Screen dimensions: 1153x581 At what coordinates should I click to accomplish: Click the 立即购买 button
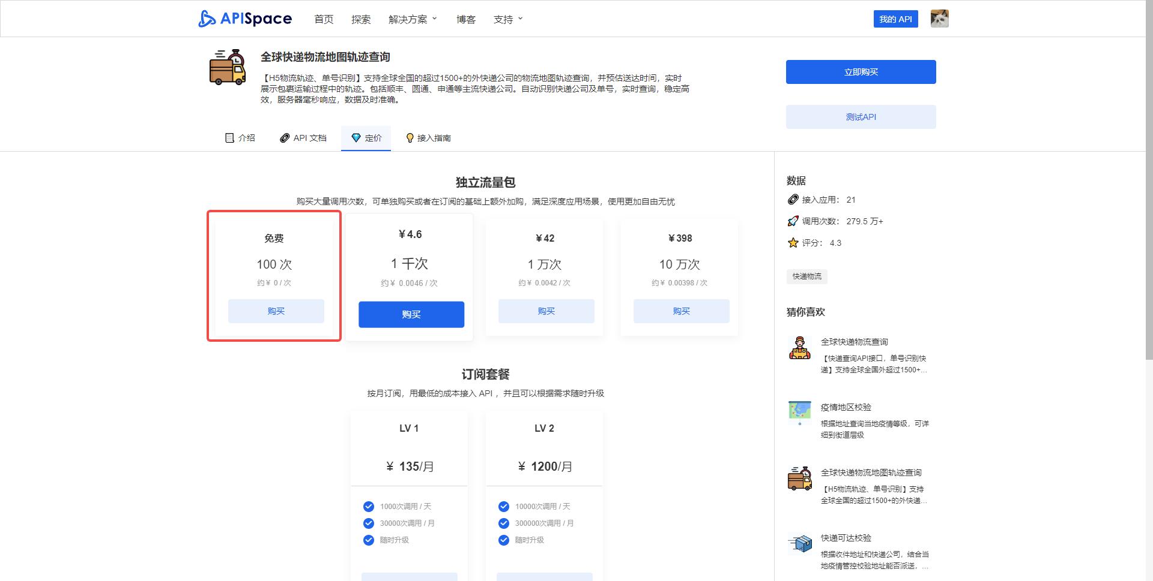(861, 71)
